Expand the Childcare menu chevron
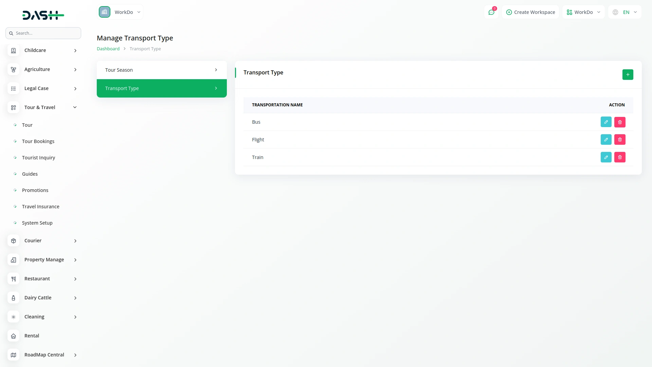 click(x=75, y=51)
